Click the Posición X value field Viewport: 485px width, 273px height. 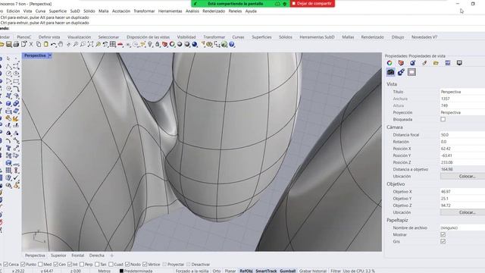click(462, 149)
